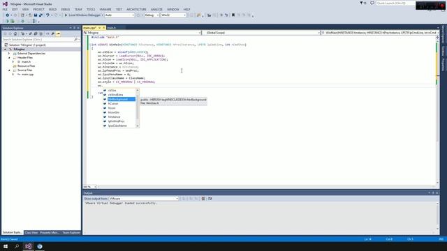447x251 pixels.
Task: Click the Home icon in Solution Explorer
Action: [15, 34]
